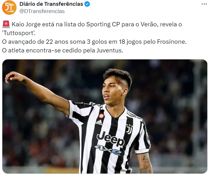This screenshot has width=211, height=175.
Task: Click the tweet line about Frosinone stats
Action: pyautogui.click(x=94, y=42)
